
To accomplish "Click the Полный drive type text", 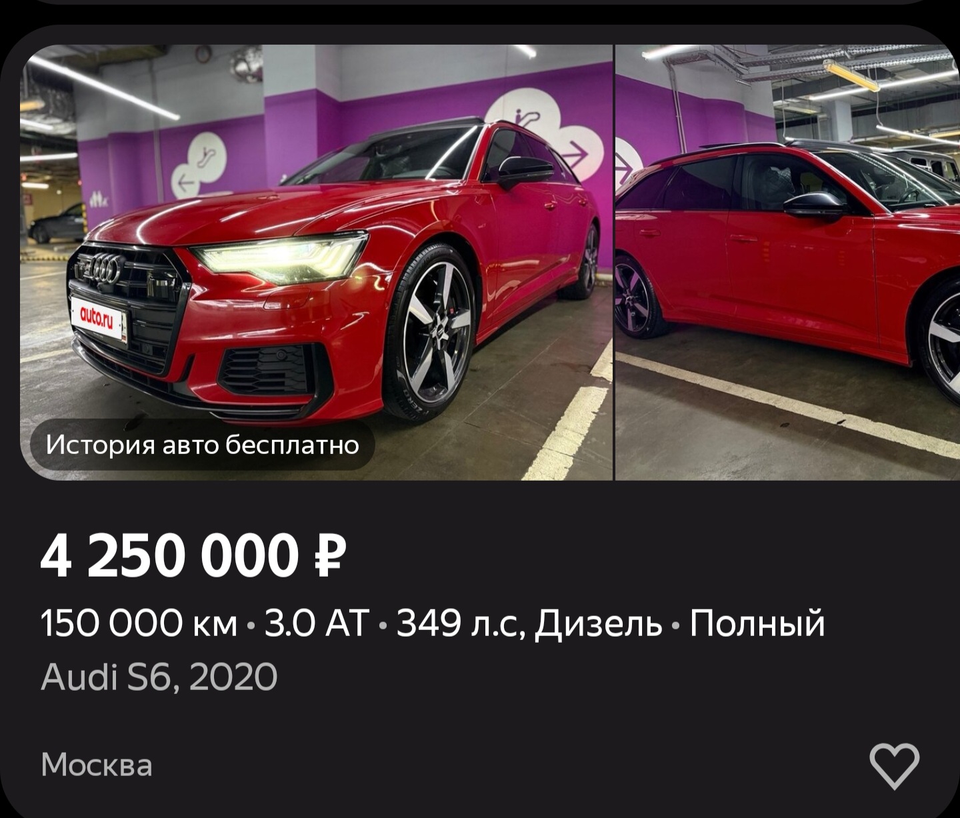I will [x=757, y=623].
